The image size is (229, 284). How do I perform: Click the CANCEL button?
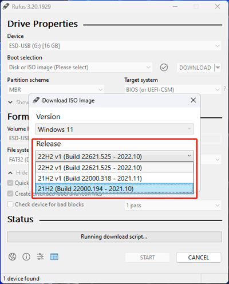tap(199, 258)
